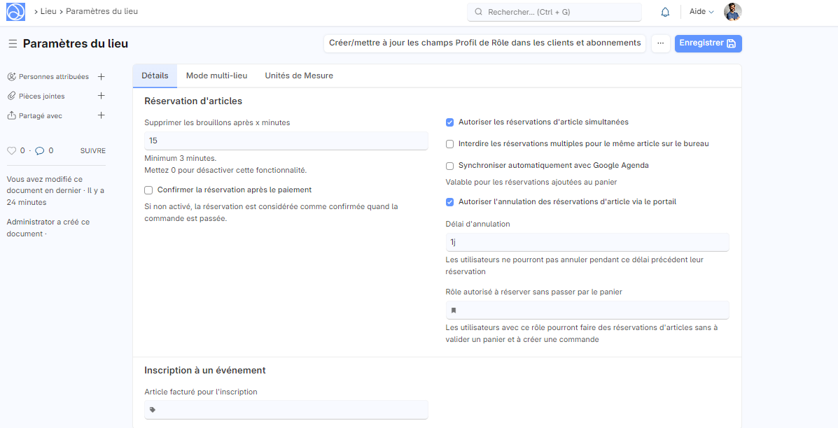The image size is (838, 428).
Task: Open the three-dots more actions menu
Action: (x=660, y=43)
